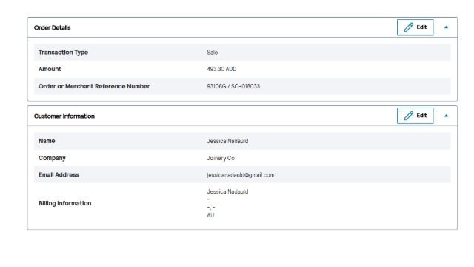Collapse the Order Details panel
Image resolution: width=474 pixels, height=267 pixels.
tap(446, 27)
